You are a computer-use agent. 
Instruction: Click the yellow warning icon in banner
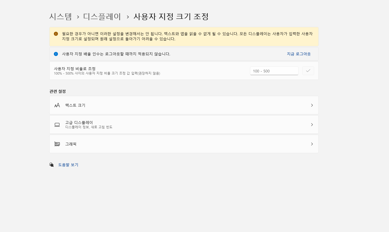tap(56, 34)
